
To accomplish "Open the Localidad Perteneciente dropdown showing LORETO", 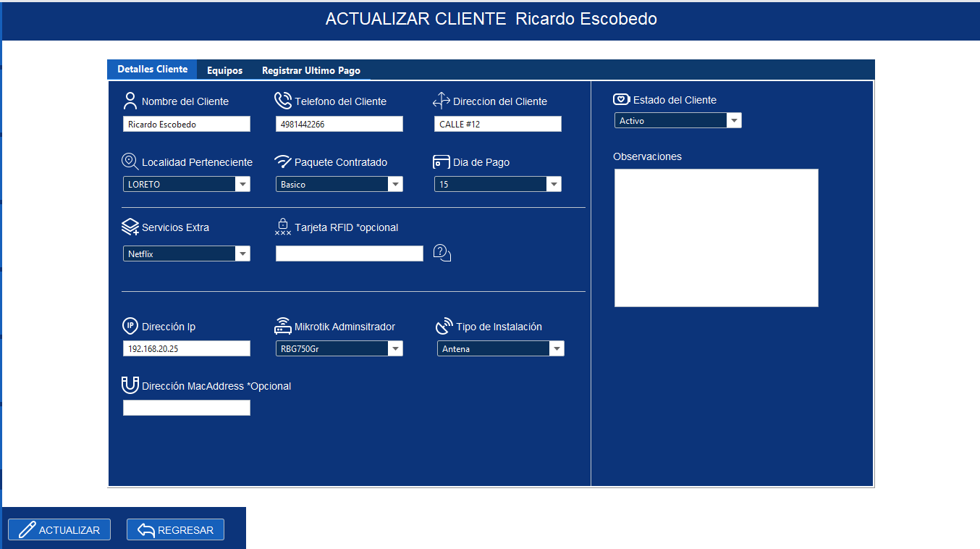I will tap(243, 184).
